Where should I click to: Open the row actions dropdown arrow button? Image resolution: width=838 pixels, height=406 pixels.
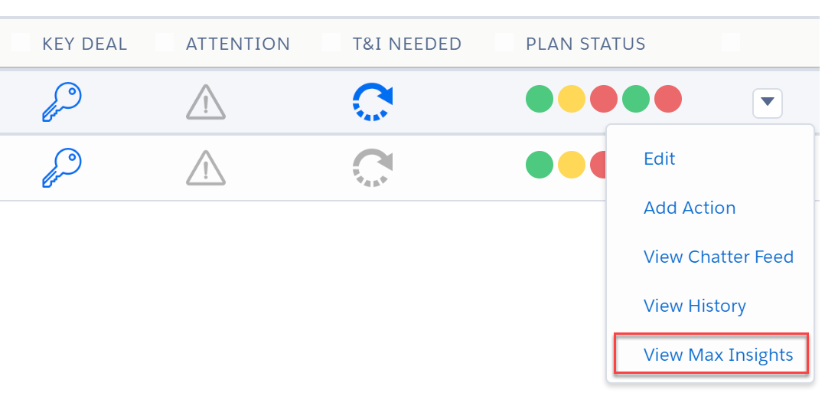768,103
